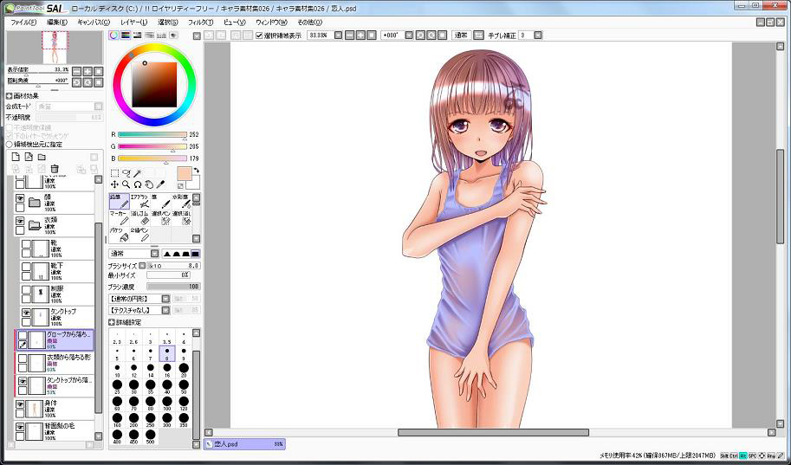Click the foreground color swatch
The image size is (791, 465).
pyautogui.click(x=184, y=173)
